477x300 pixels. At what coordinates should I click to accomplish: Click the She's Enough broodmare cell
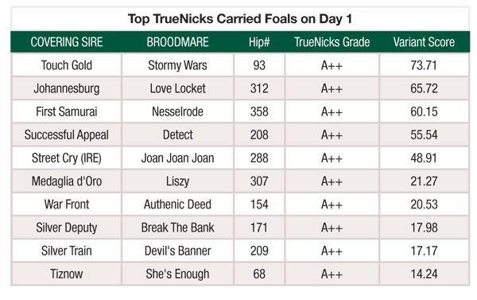click(x=177, y=274)
